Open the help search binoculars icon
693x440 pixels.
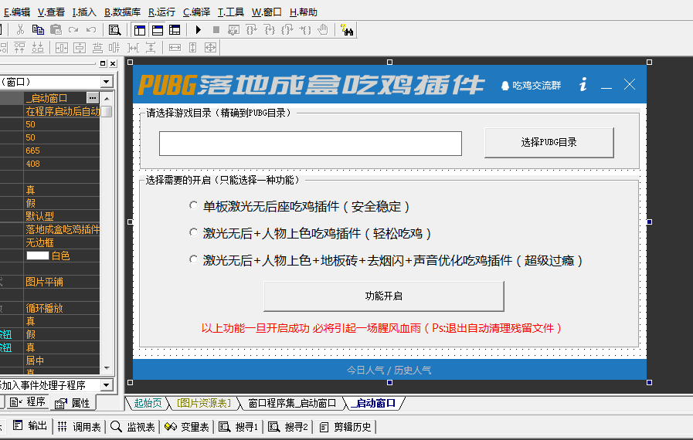pyautogui.click(x=348, y=29)
